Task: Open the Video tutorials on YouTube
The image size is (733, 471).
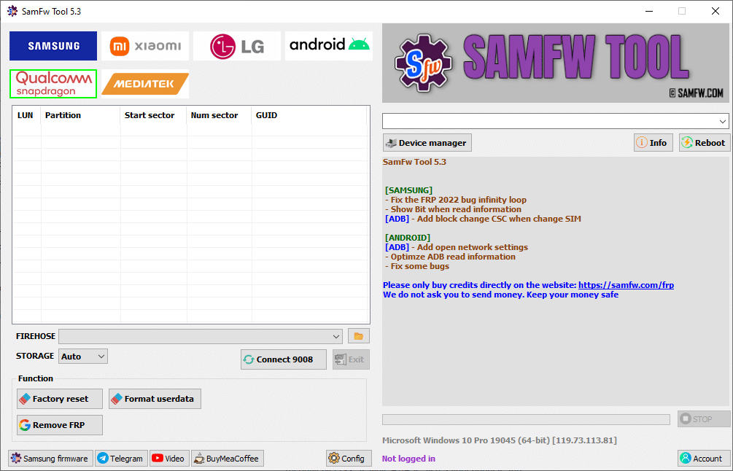Action: pyautogui.click(x=168, y=458)
